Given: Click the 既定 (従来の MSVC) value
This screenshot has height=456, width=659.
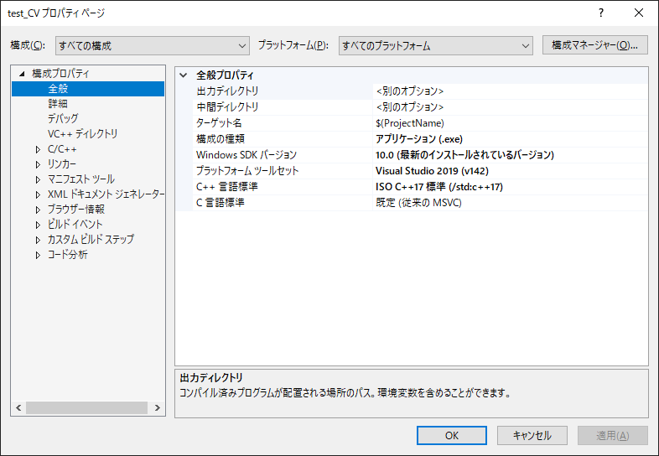Looking at the screenshot, I should coord(418,203).
